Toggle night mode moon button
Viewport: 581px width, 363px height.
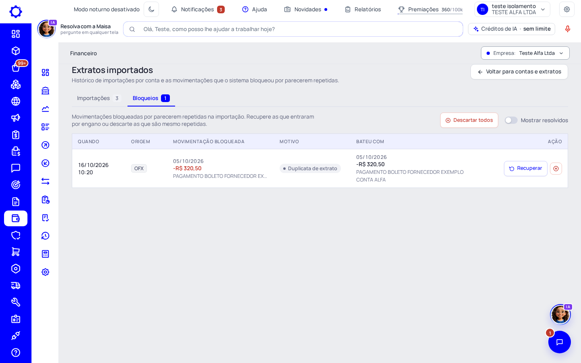tap(151, 9)
